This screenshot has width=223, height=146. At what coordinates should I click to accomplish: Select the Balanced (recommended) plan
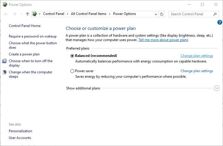point(72,56)
